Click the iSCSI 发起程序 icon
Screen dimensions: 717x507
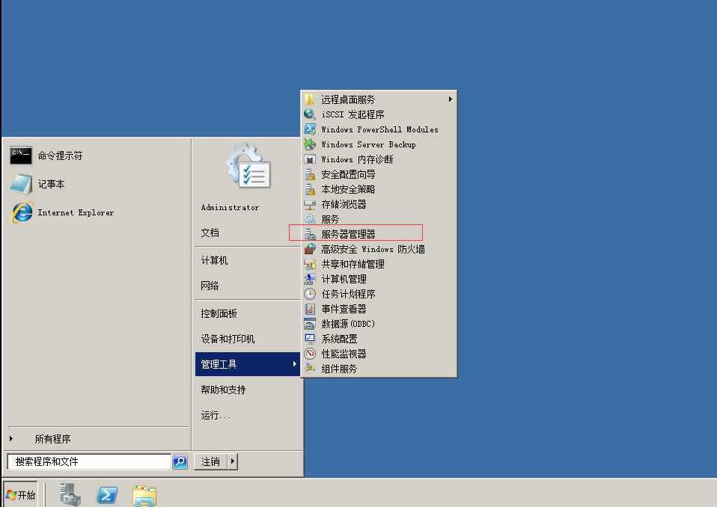(x=310, y=114)
